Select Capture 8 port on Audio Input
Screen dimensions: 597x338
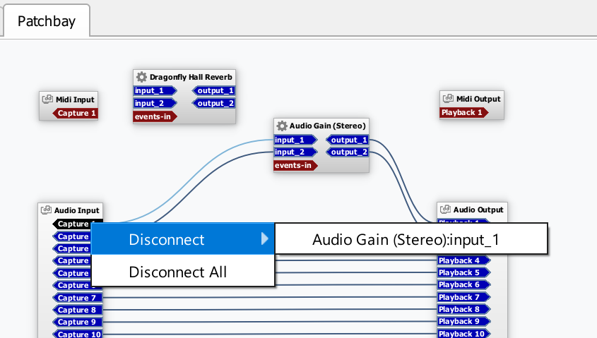(x=77, y=310)
